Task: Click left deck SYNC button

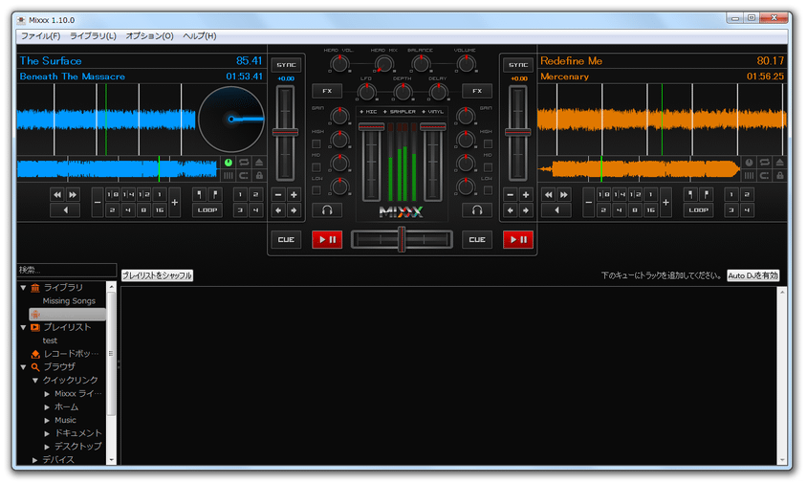Action: [286, 65]
